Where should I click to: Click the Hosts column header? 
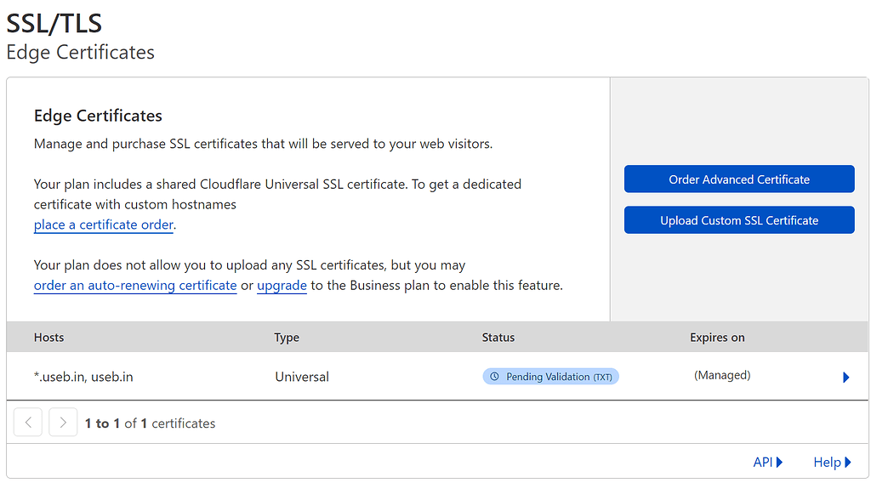[49, 338]
